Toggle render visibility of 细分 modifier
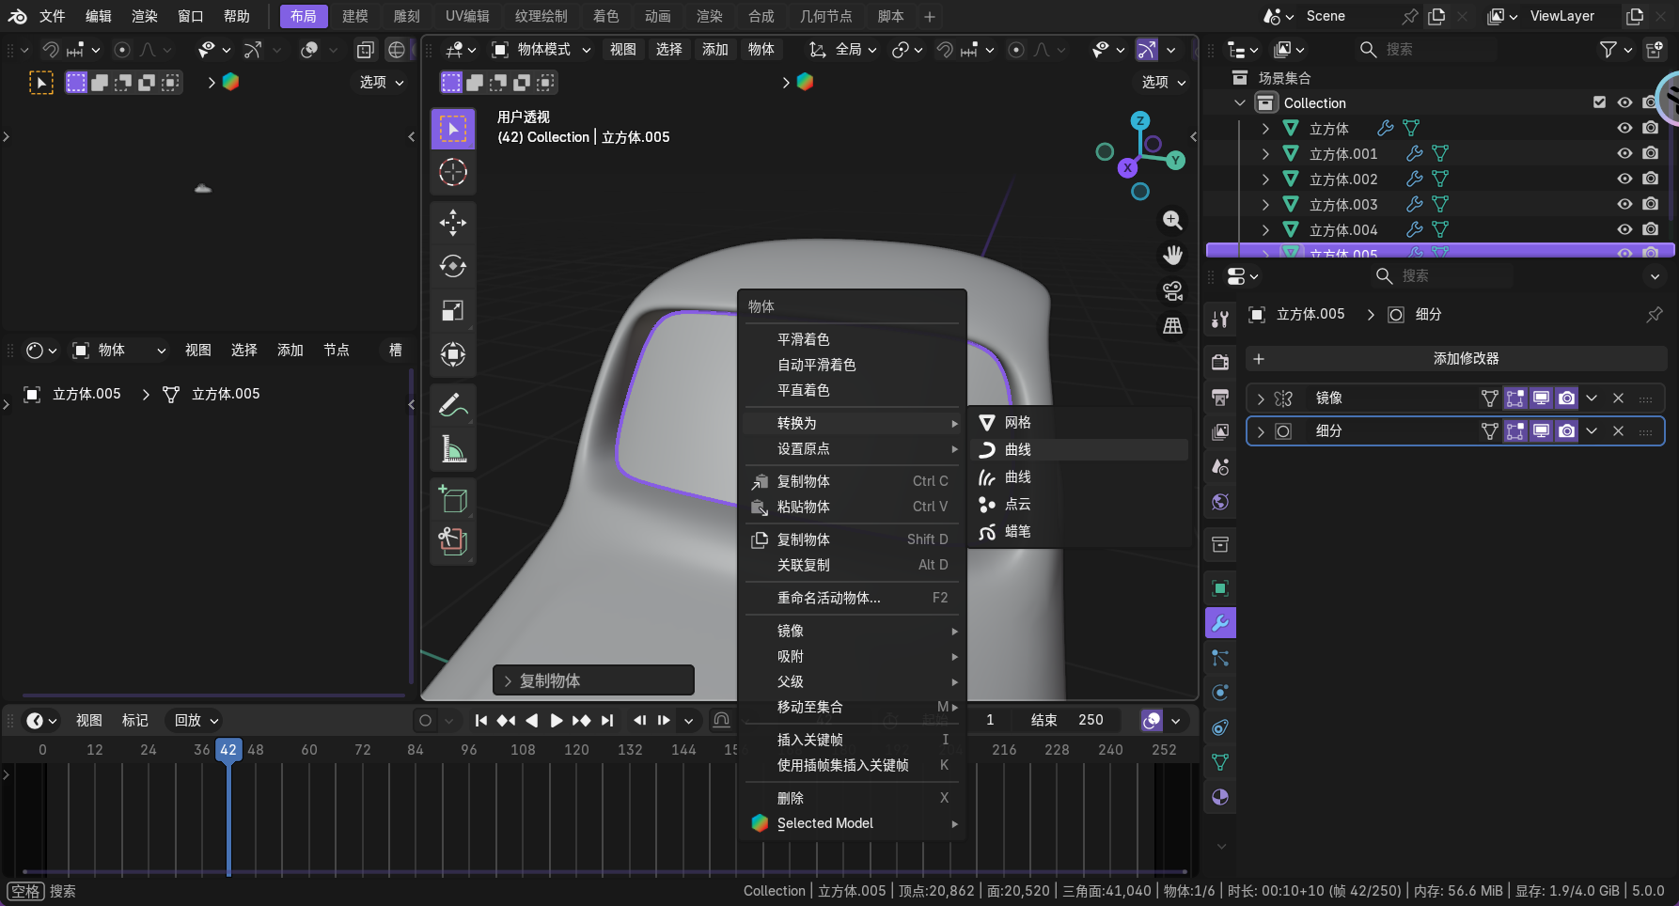This screenshot has width=1679, height=906. point(1566,431)
